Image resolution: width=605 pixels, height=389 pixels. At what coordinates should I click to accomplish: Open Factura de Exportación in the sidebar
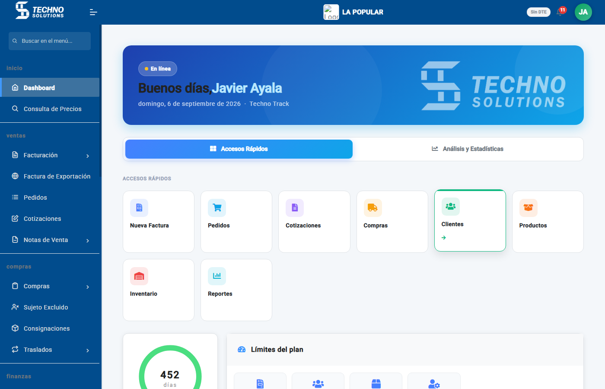[x=50, y=176]
